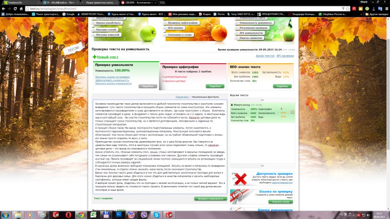This screenshot has width=390, height=219.
Task: Expand text versions list downward arrow
Action: 262,165
